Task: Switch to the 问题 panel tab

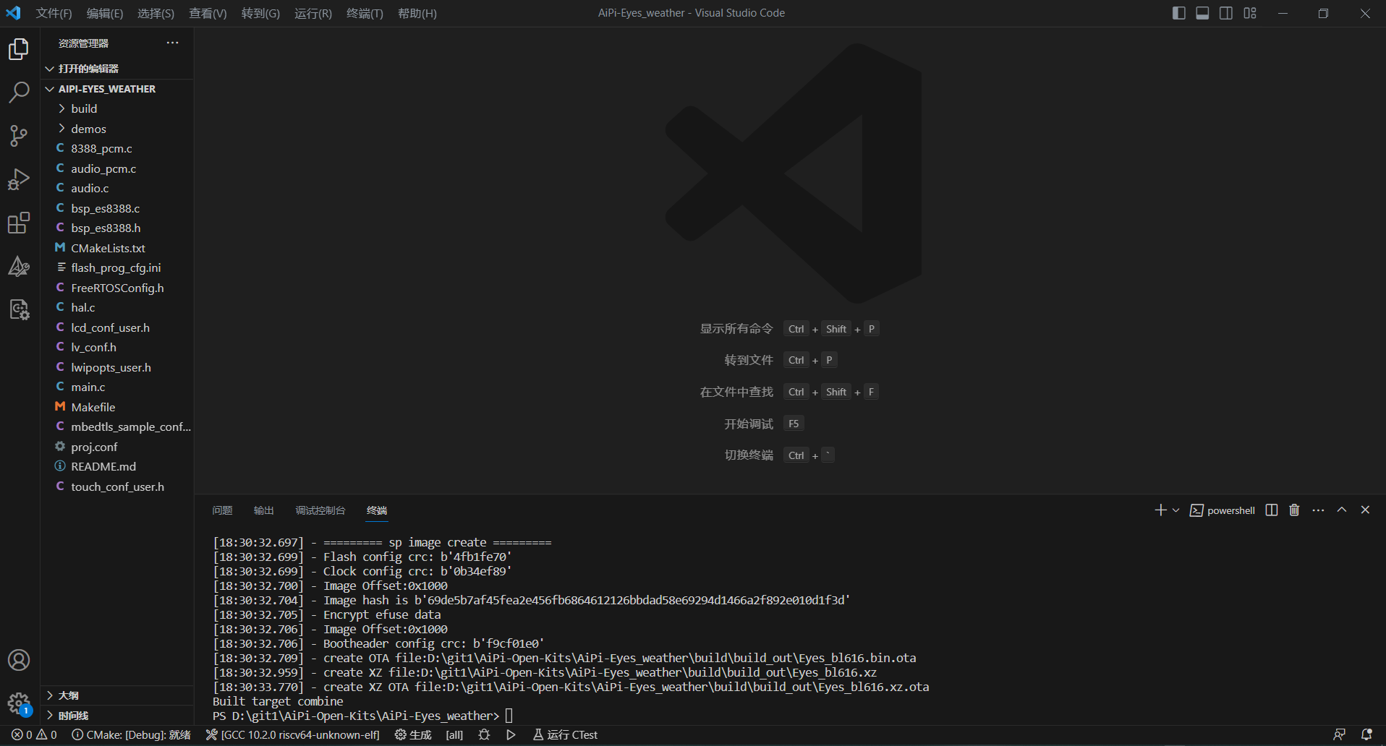Action: (222, 510)
